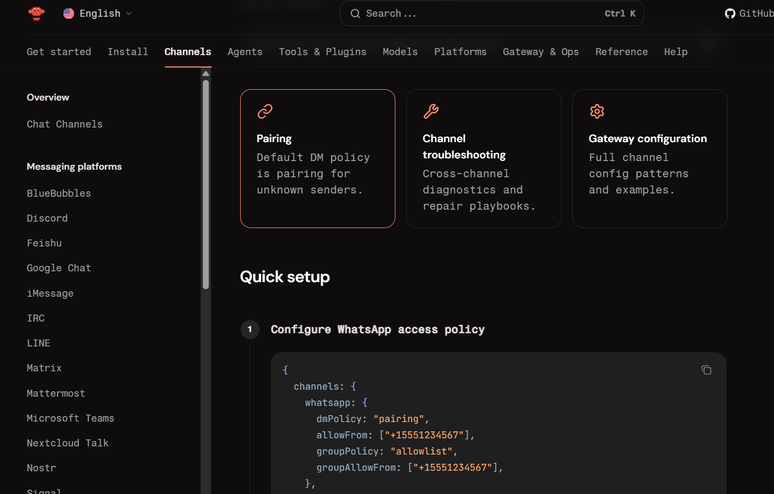774x494 pixels.
Task: Click the Messaging platforms sidebar heading
Action: coord(75,166)
